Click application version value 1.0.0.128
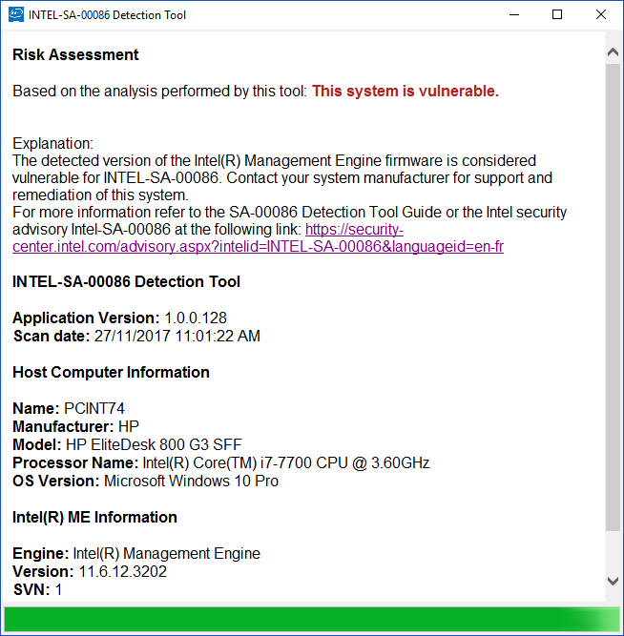Viewport: 624px width, 636px height. 196,318
